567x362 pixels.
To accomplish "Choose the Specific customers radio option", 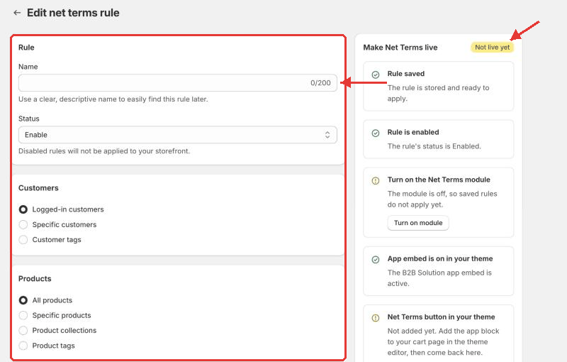I will click(23, 224).
